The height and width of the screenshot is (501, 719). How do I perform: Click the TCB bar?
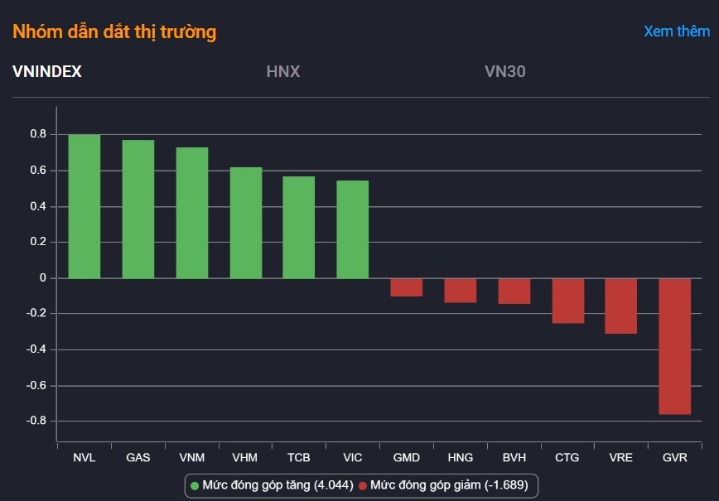pyautogui.click(x=299, y=227)
